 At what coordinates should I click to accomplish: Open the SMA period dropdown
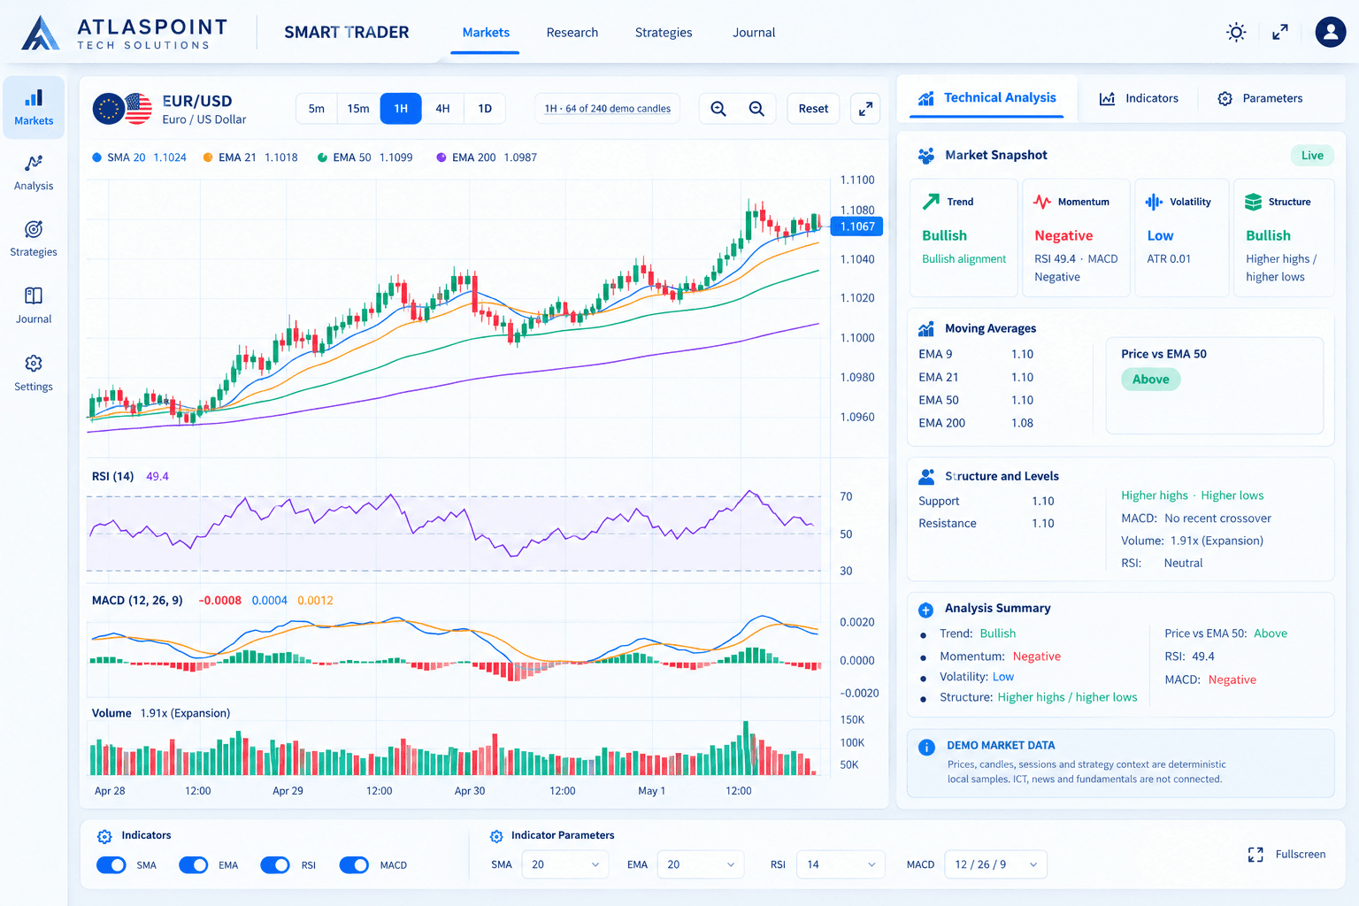(x=565, y=864)
